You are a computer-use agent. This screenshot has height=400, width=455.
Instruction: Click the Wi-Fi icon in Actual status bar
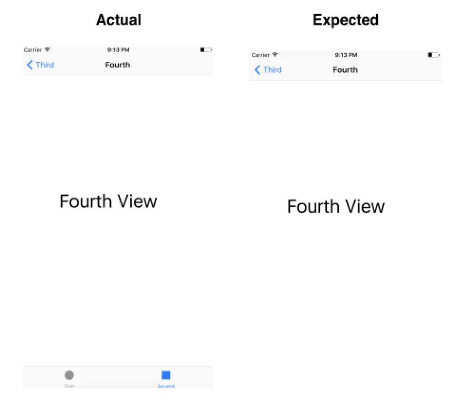point(47,50)
